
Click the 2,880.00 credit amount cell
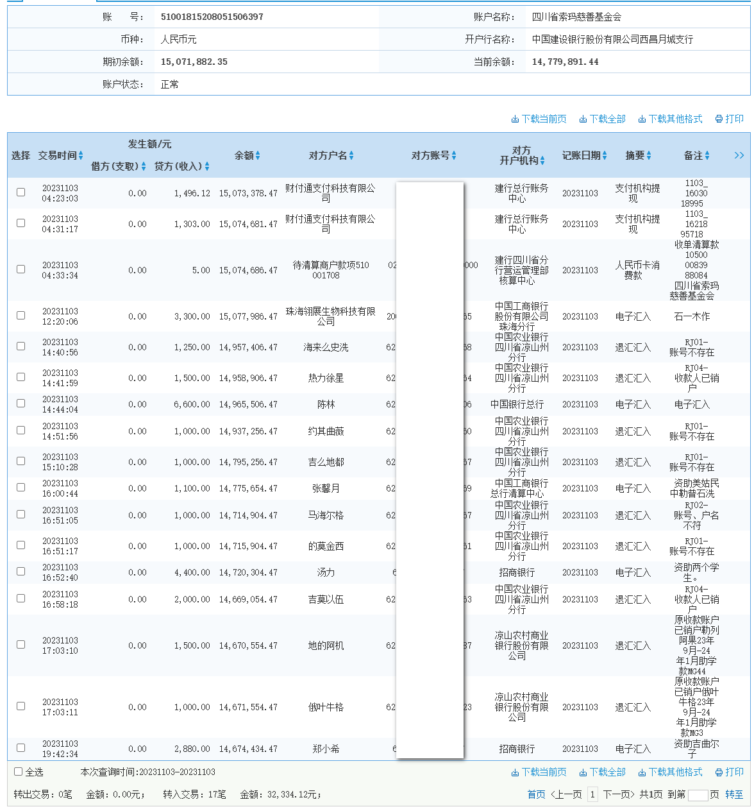(x=192, y=749)
